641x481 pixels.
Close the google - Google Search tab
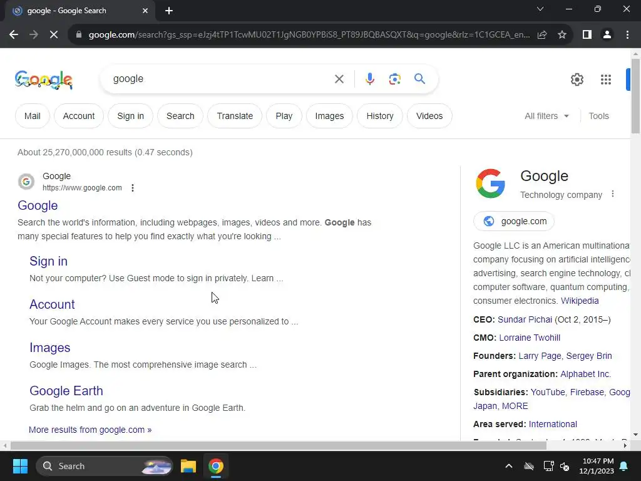(x=145, y=11)
